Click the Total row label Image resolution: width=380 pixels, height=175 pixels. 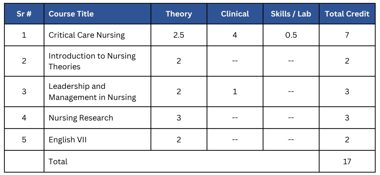pos(58,161)
